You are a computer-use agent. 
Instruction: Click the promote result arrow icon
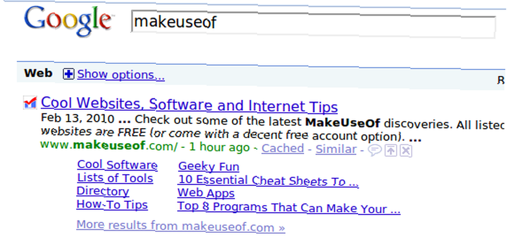coord(391,151)
